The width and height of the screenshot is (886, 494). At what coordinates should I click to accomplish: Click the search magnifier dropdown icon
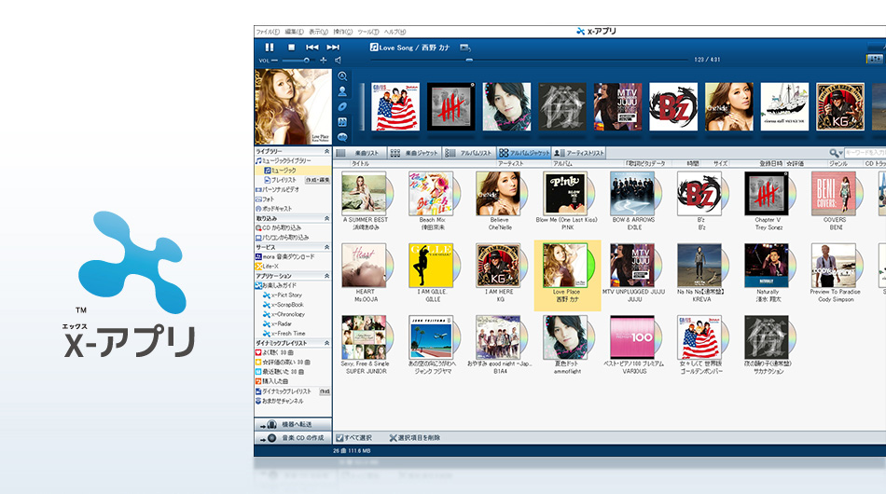836,153
